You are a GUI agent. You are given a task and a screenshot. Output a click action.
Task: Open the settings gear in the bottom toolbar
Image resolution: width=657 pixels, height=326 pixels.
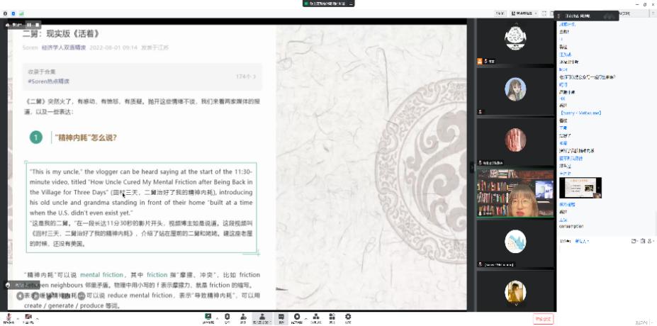coord(347,317)
